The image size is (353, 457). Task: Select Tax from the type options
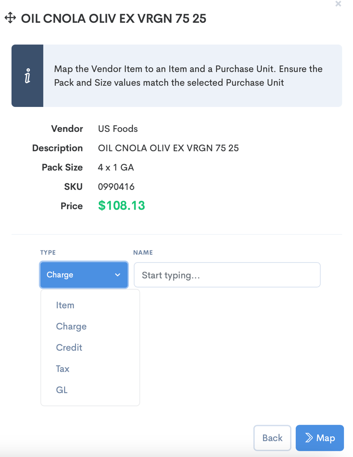point(62,369)
